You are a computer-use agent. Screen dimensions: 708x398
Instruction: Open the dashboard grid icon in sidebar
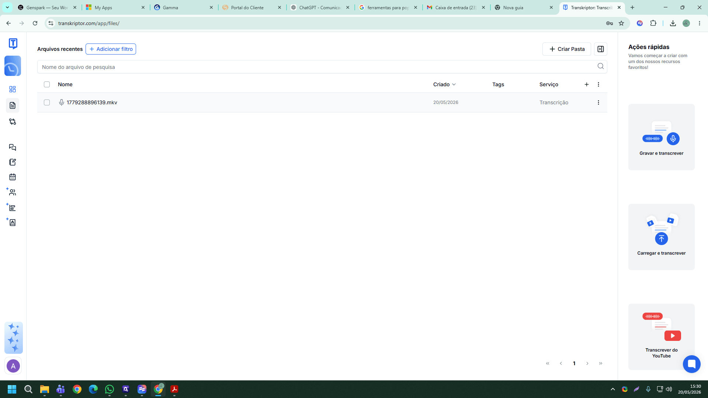(13, 89)
